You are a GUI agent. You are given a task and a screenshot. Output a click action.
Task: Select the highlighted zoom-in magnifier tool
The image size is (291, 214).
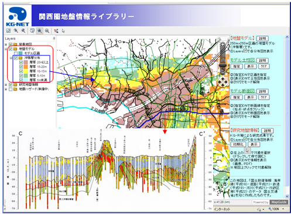pos(40,30)
